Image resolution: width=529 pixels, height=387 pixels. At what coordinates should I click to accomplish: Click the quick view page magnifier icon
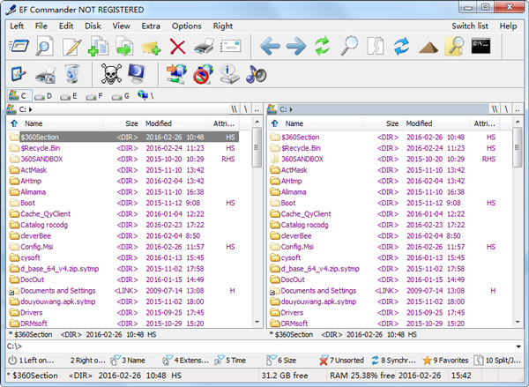click(x=45, y=46)
